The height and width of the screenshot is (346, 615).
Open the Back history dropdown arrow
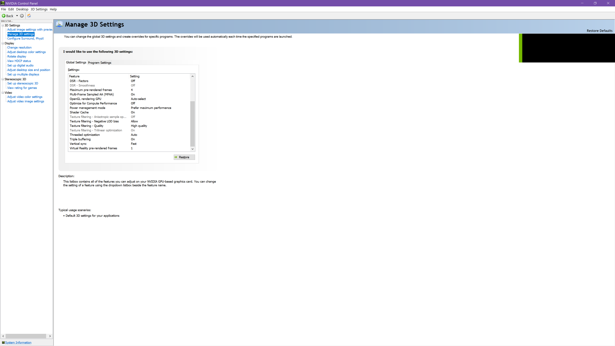click(x=17, y=16)
